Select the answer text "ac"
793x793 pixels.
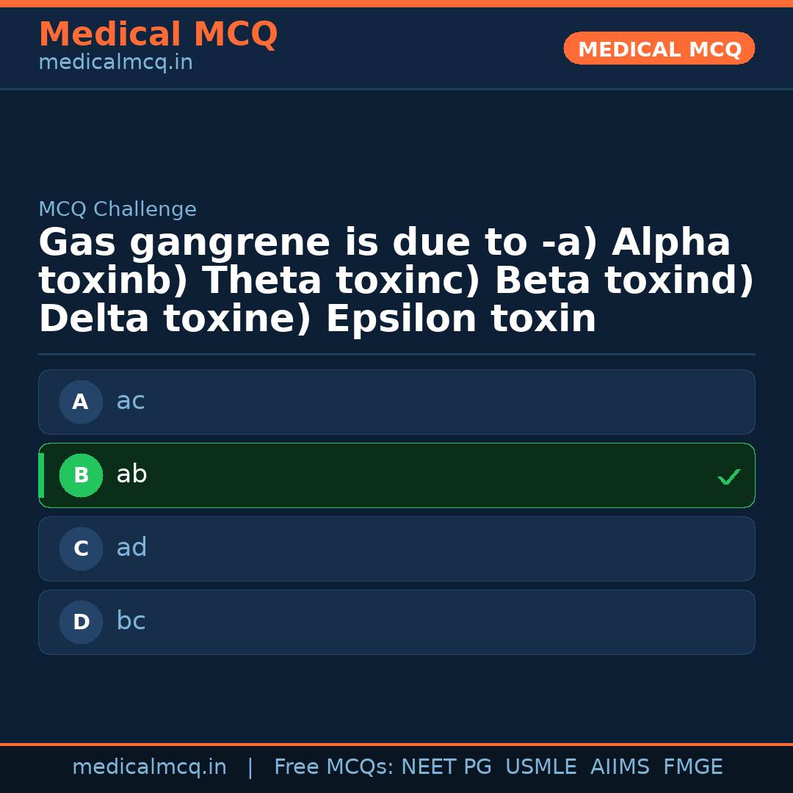coord(131,401)
